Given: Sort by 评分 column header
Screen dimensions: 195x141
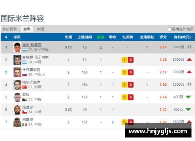Looking at the screenshot, I should pos(163,37).
